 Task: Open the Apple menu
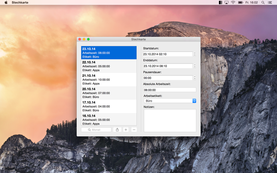6,2
